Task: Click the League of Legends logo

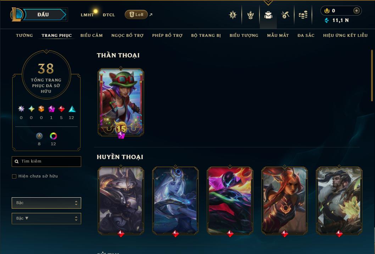Action: (x=17, y=14)
